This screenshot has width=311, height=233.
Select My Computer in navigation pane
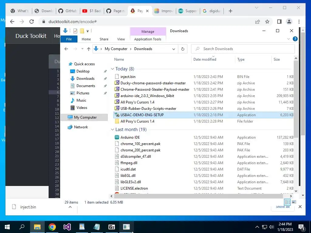tap(84, 117)
